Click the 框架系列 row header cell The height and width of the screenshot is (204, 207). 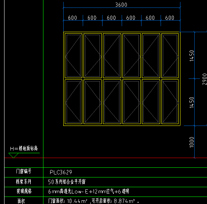coord(24,182)
